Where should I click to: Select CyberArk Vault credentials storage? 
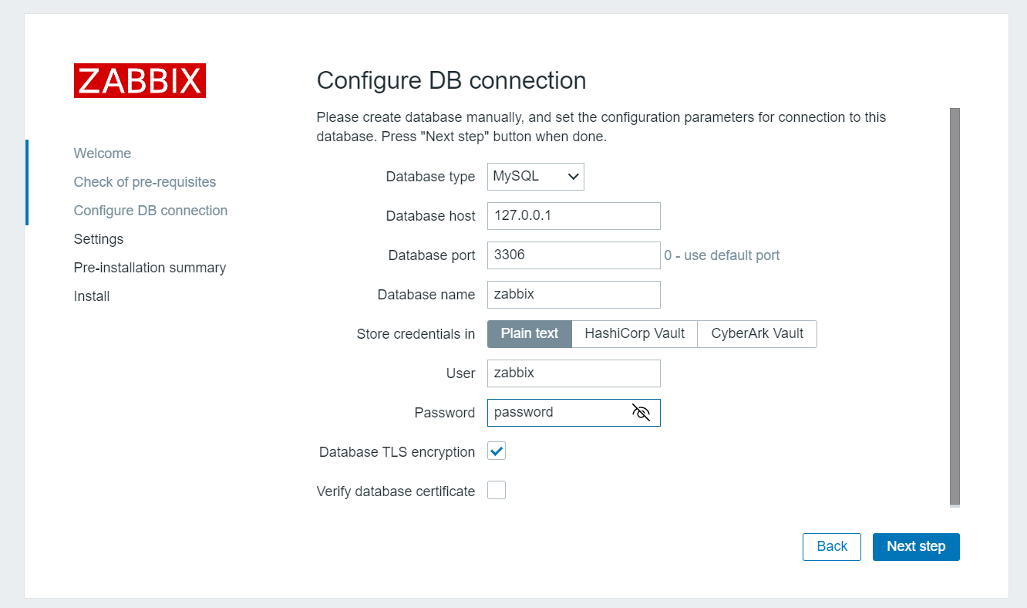pyautogui.click(x=757, y=333)
